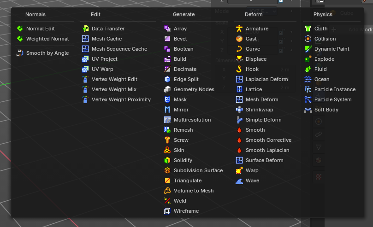Click the Smooth by Angle icon
The width and height of the screenshot is (373, 227).
point(20,53)
